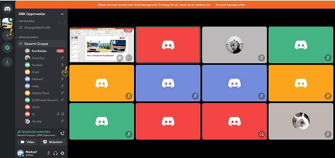Click the muted mic icon beside nadja
This screenshot has height=158, width=335.
point(62,86)
